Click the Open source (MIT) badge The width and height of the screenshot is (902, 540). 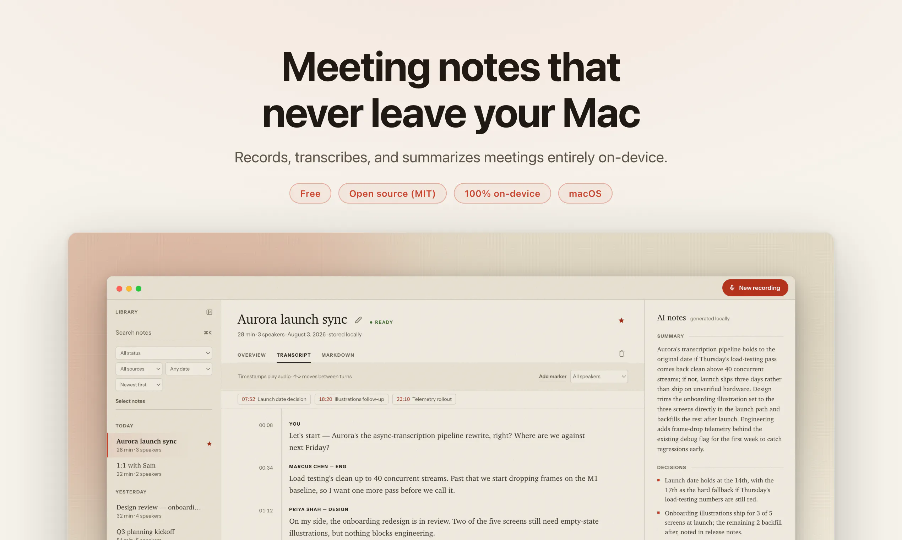point(392,193)
